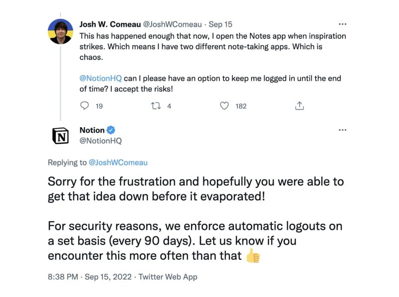
Task: Click Notion's blue verified badge
Action: [x=111, y=130]
